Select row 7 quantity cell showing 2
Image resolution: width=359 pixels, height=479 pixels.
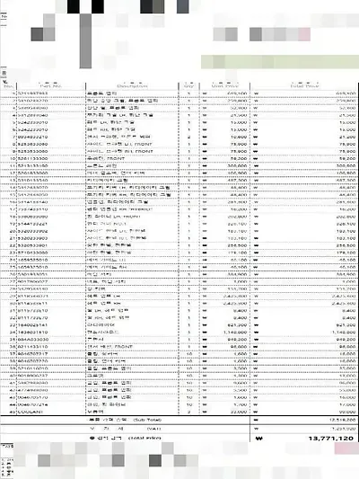[x=188, y=137]
